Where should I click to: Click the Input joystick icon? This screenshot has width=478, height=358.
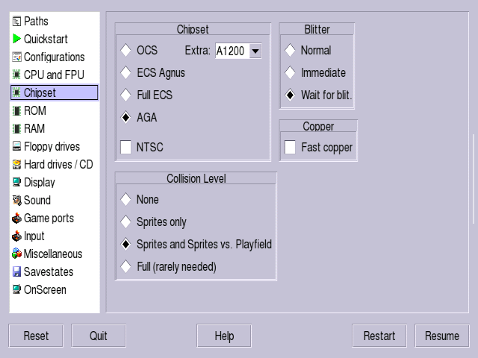coord(16,236)
